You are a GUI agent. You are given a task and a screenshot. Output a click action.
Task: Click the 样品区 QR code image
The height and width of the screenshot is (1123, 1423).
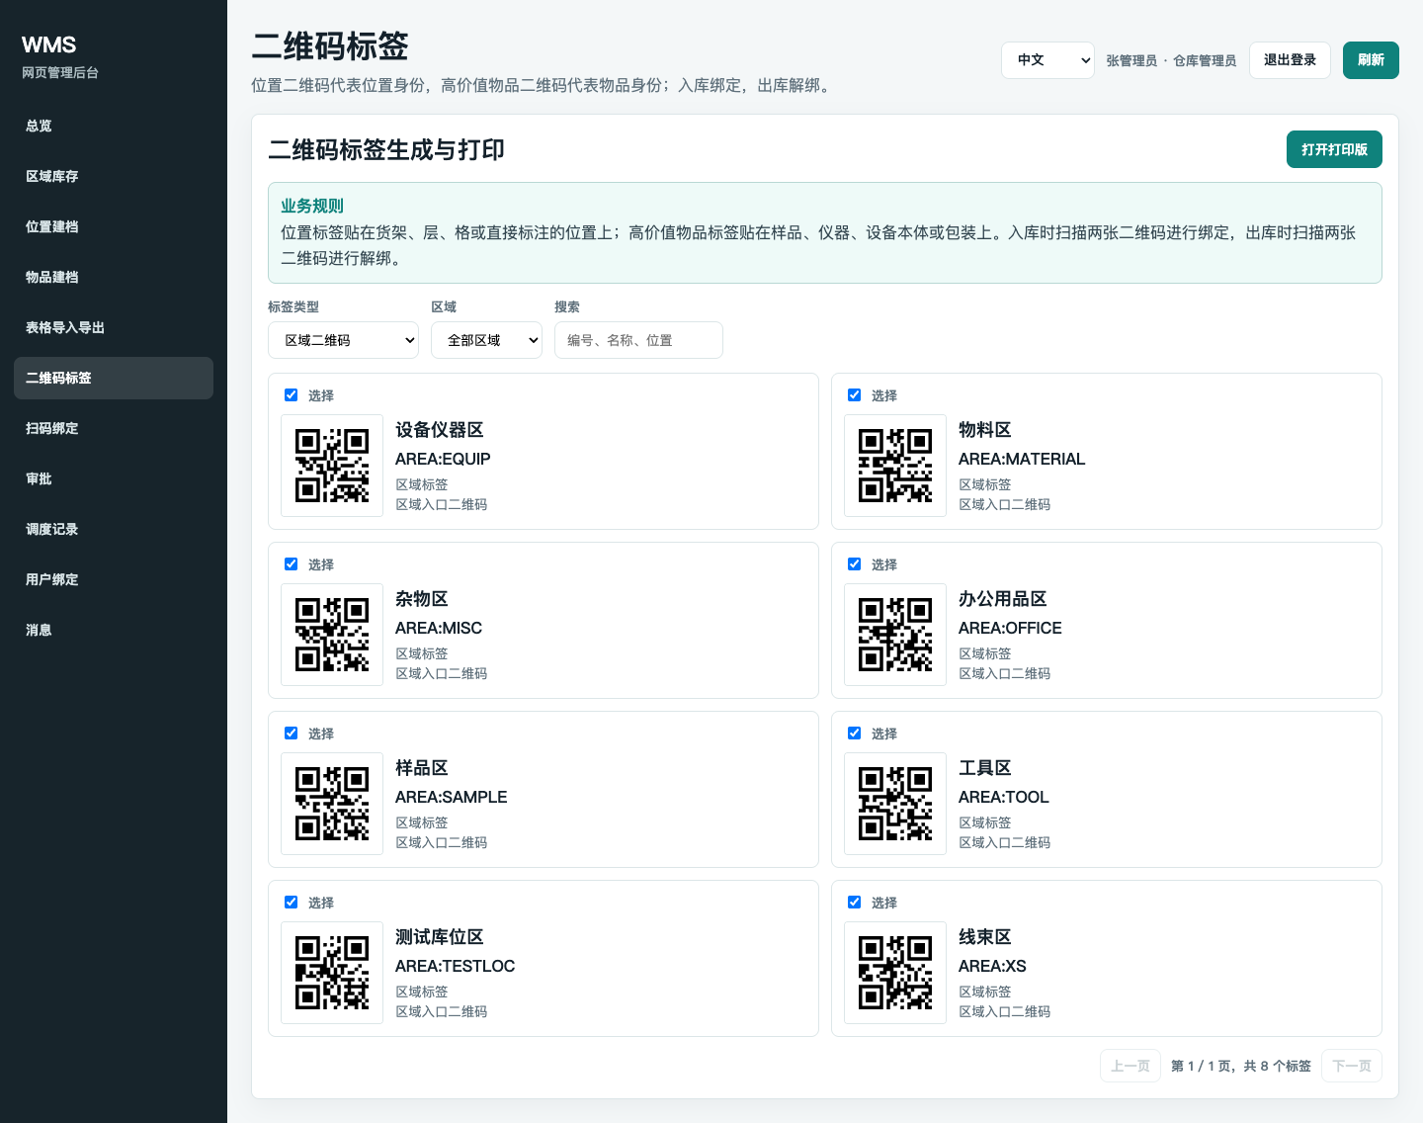332,804
